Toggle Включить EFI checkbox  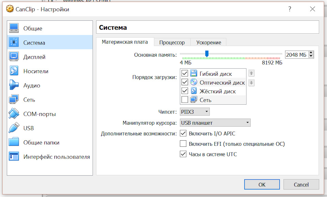[x=183, y=144]
